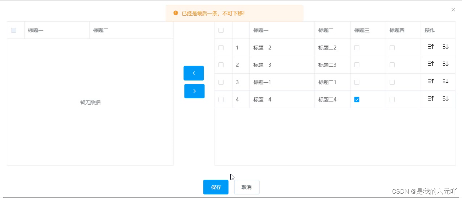This screenshot has width=462, height=198.
Task: Click the move-down icon for row 标题—3
Action: pyautogui.click(x=446, y=64)
